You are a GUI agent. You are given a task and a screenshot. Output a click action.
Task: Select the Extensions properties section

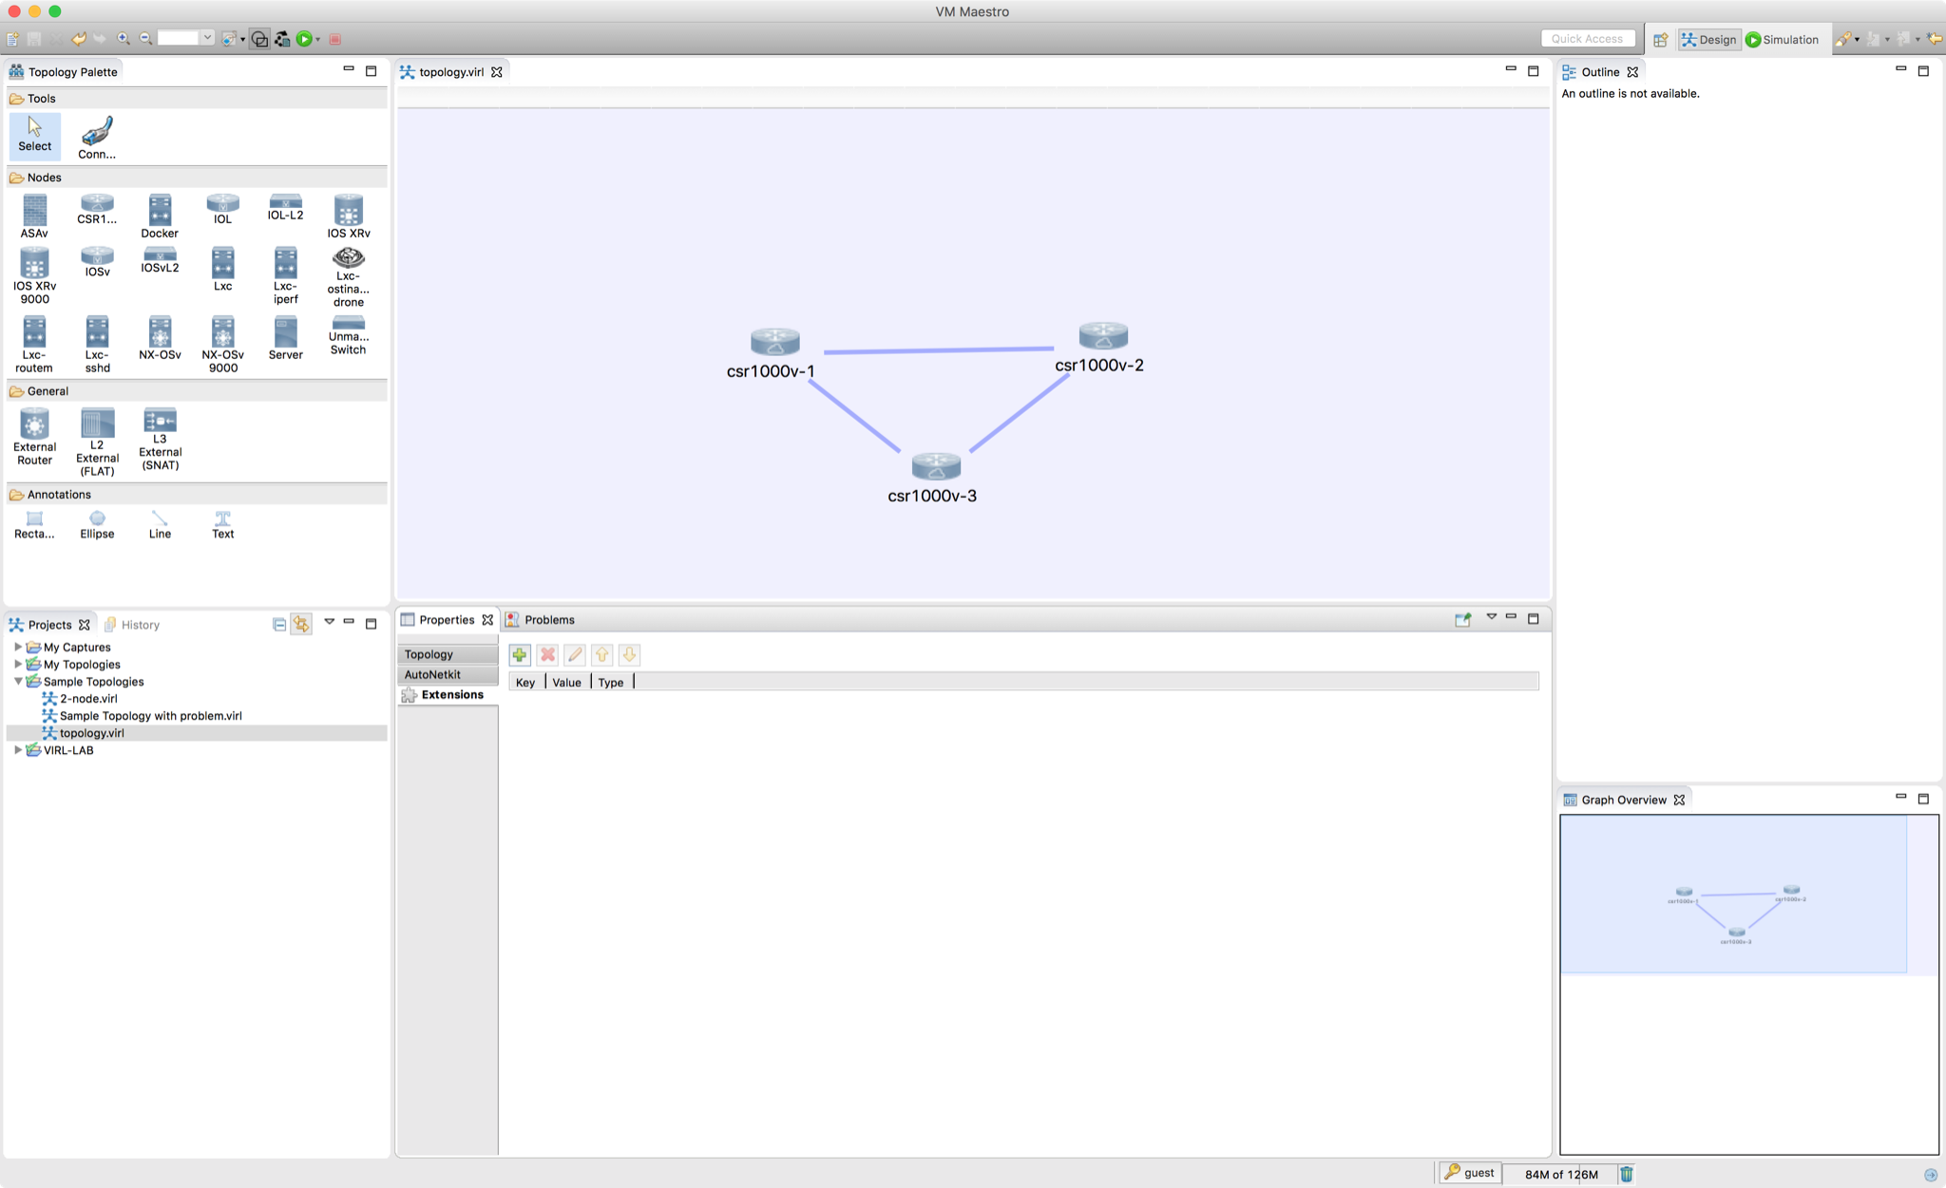click(x=448, y=695)
